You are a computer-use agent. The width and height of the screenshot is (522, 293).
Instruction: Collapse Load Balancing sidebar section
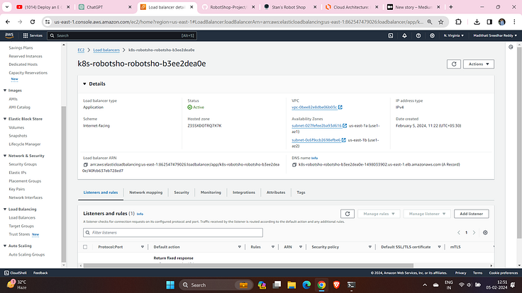[x=5, y=209]
